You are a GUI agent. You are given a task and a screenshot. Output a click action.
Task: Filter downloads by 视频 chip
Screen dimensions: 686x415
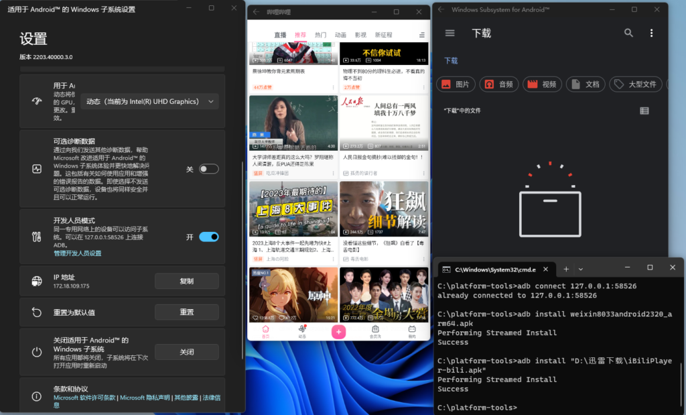pyautogui.click(x=543, y=84)
